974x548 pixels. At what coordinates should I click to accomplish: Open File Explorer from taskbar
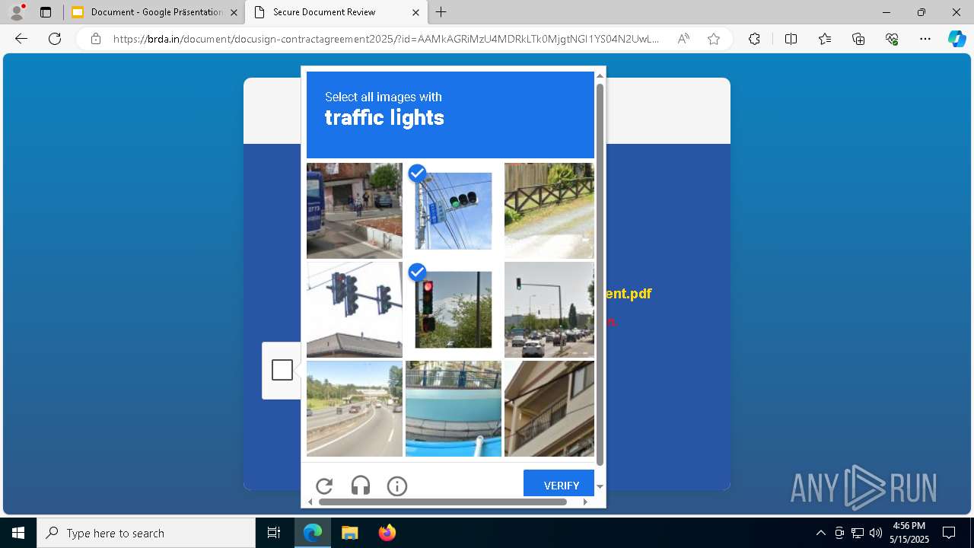349,533
